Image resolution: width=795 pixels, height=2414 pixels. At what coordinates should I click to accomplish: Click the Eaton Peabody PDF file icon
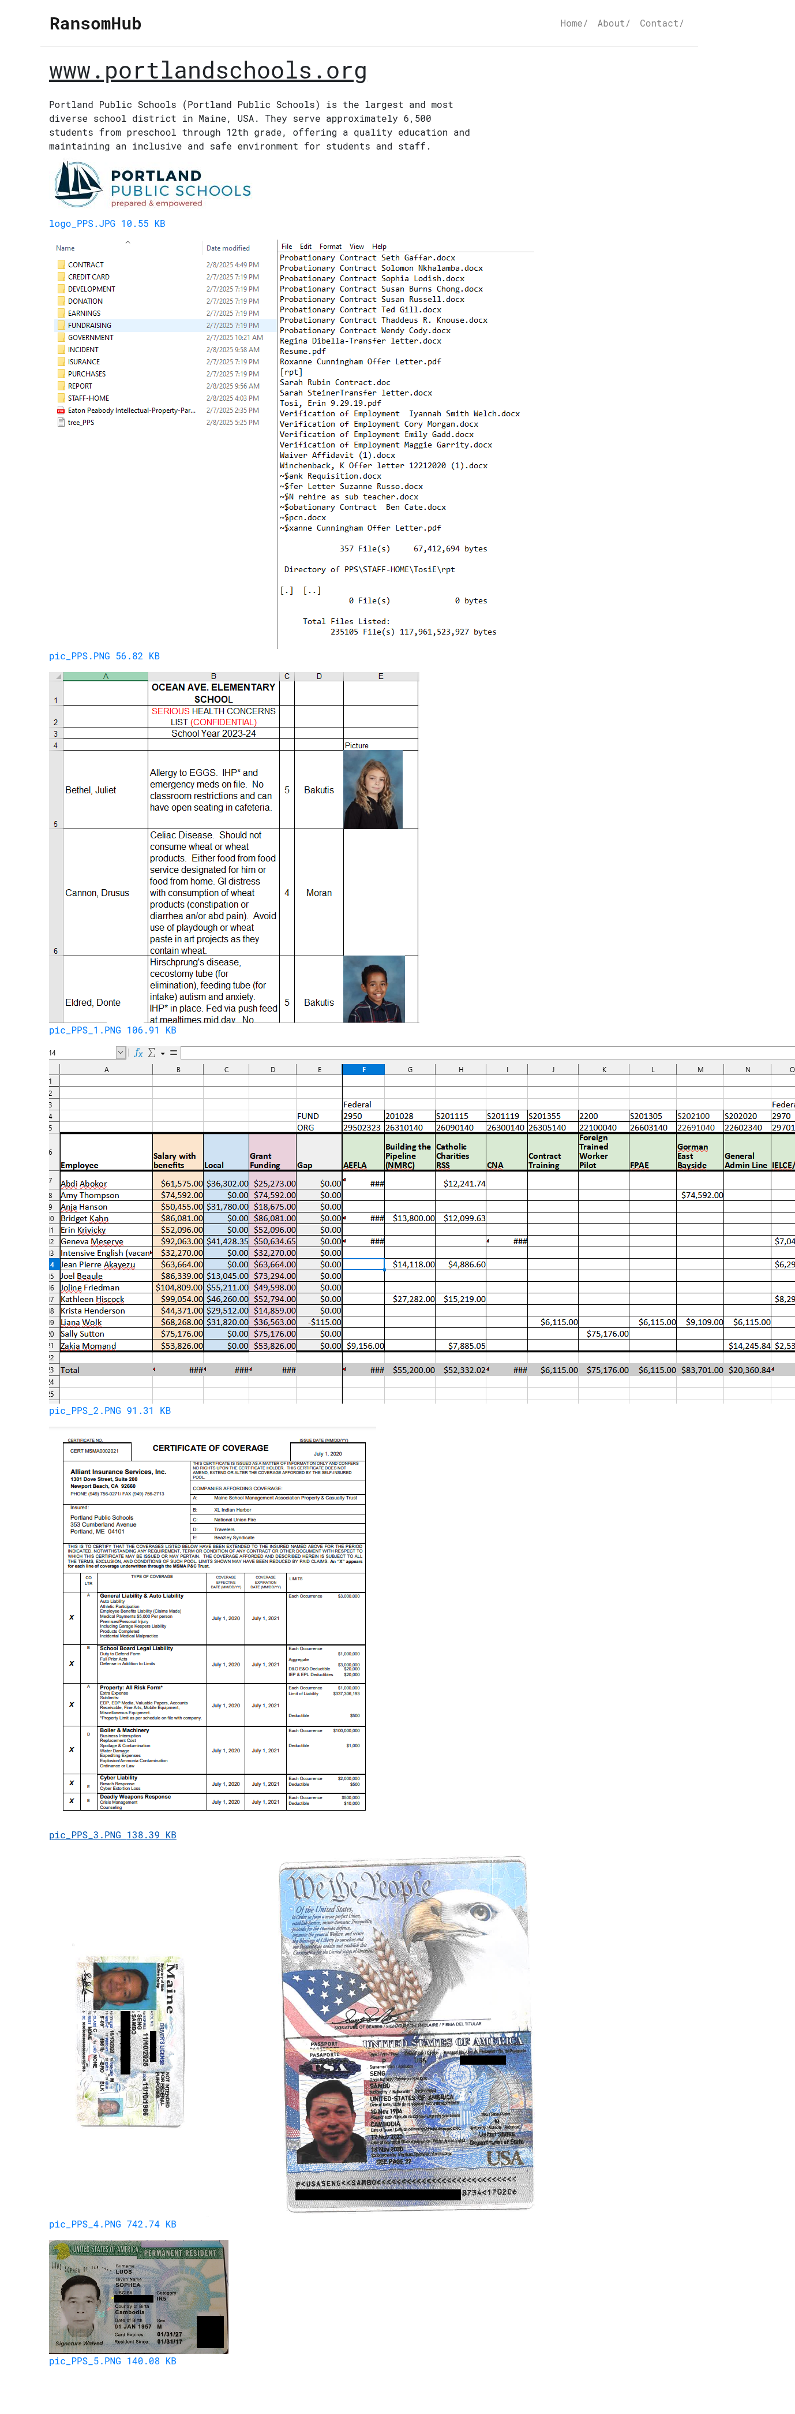(x=61, y=411)
